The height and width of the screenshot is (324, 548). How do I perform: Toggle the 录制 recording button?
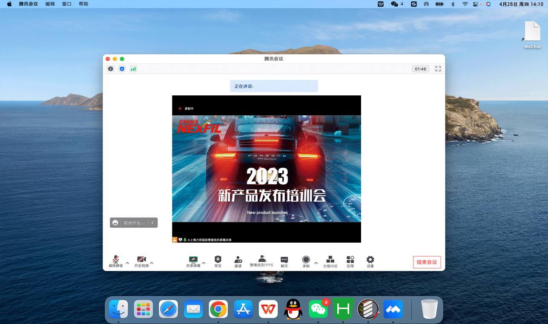306,261
